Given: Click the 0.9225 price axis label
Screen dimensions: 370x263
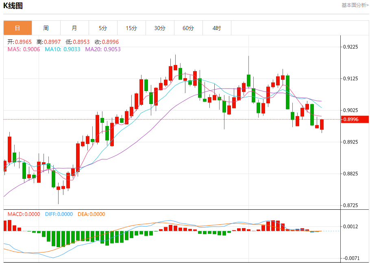Looking at the screenshot, I should click(x=350, y=47).
